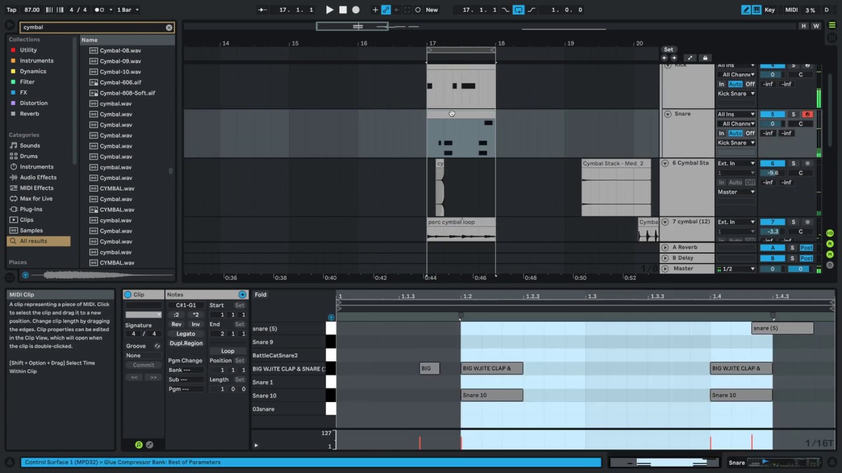Select Cymbal-808-Soft.aif in the results
The width and height of the screenshot is (842, 473).
pyautogui.click(x=128, y=93)
